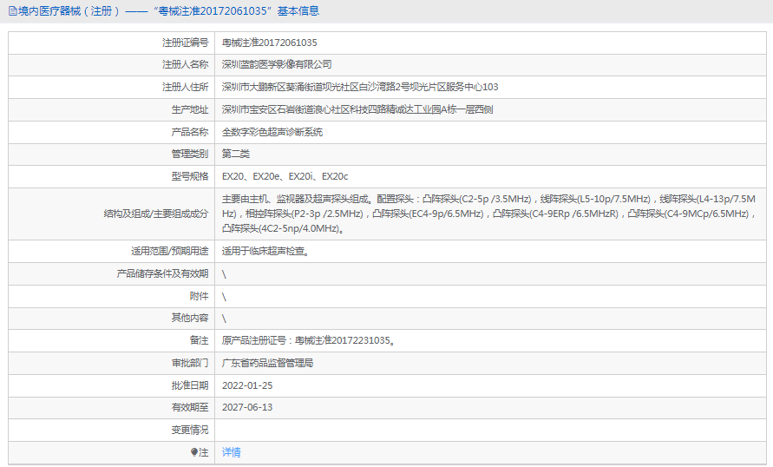Open the 详情 link
The image size is (773, 467).
pyautogui.click(x=232, y=452)
